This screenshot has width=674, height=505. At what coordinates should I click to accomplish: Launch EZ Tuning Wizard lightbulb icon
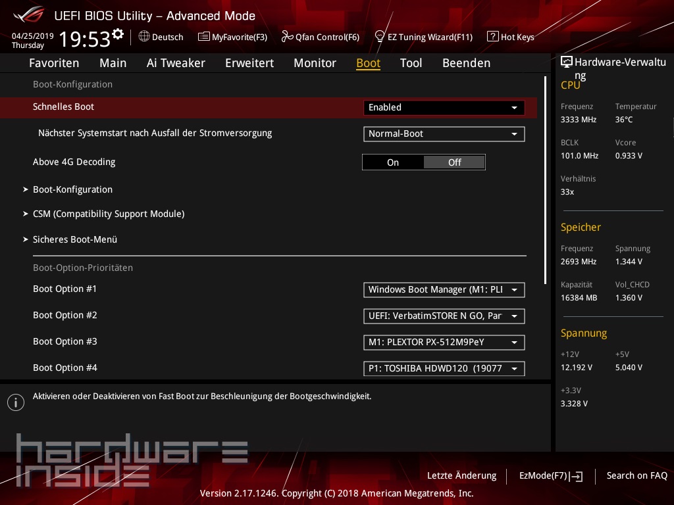[380, 37]
